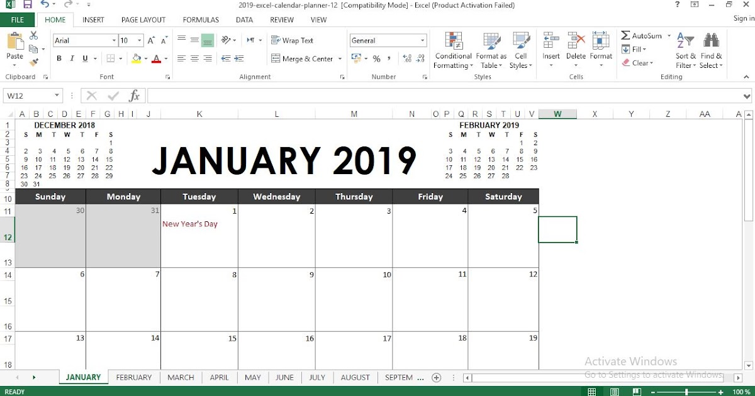This screenshot has width=755, height=396.
Task: Toggle bold formatting
Action: click(x=59, y=58)
